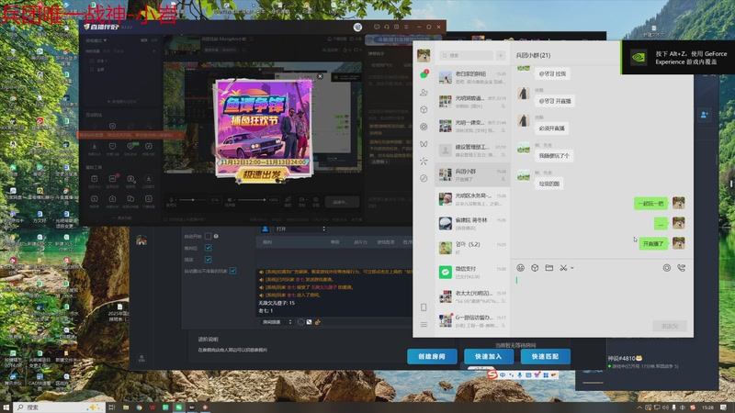The image size is (735, 413).
Task: Click the sent message 一起玩一把
Action: coord(650,203)
